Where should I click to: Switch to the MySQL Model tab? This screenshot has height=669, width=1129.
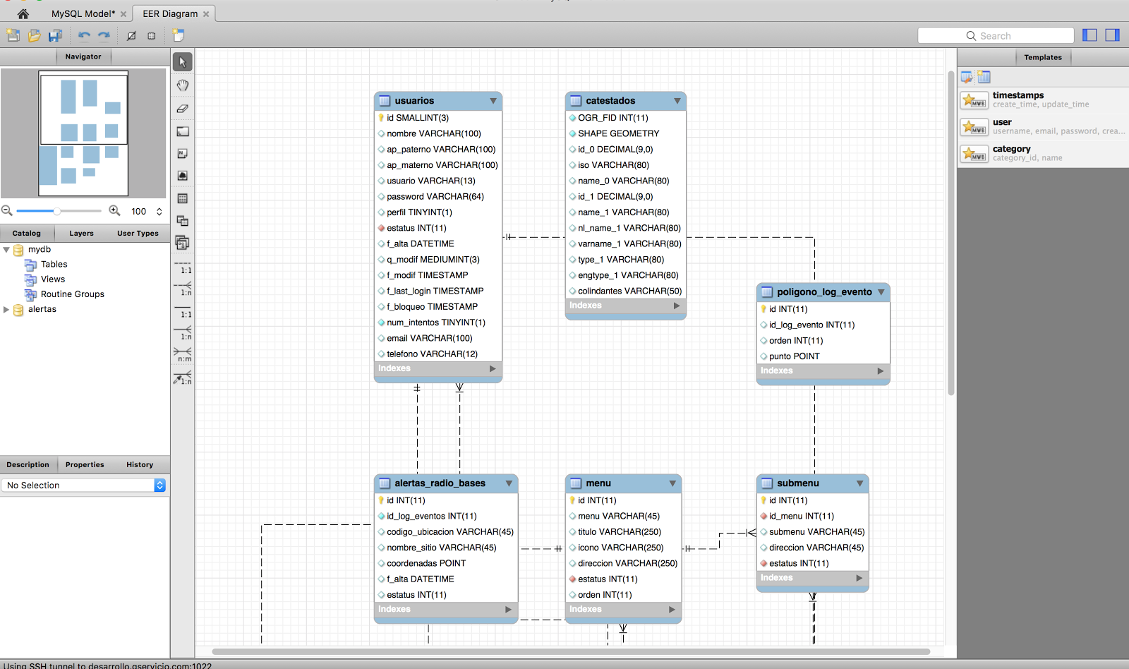pyautogui.click(x=81, y=13)
